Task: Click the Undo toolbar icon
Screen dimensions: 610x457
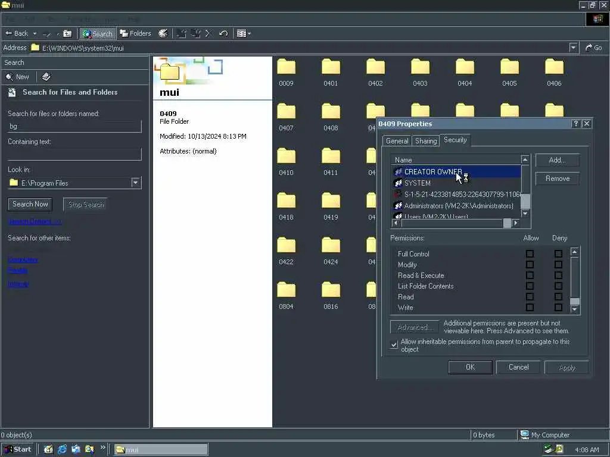Action: pos(223,33)
